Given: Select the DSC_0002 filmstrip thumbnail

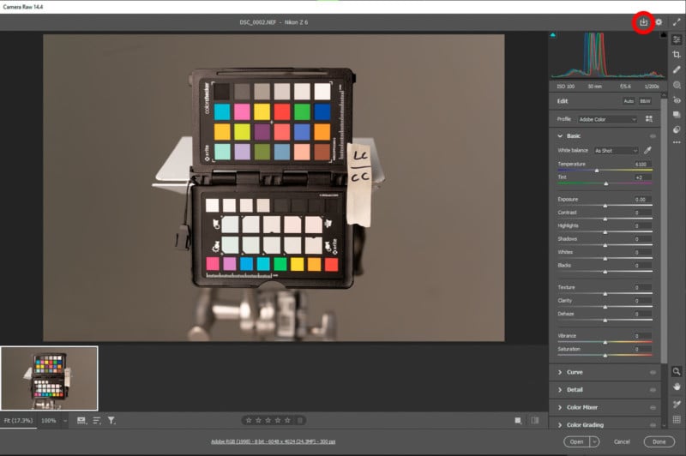Looking at the screenshot, I should tap(49, 378).
